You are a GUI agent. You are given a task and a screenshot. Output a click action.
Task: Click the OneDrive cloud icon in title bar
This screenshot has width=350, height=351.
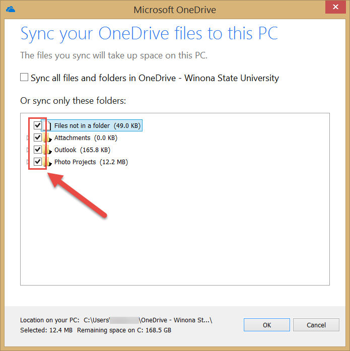10,9
